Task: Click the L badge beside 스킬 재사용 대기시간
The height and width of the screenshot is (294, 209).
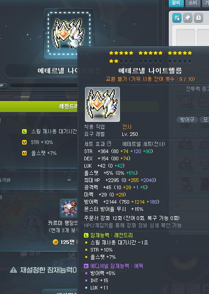Action: point(24,131)
